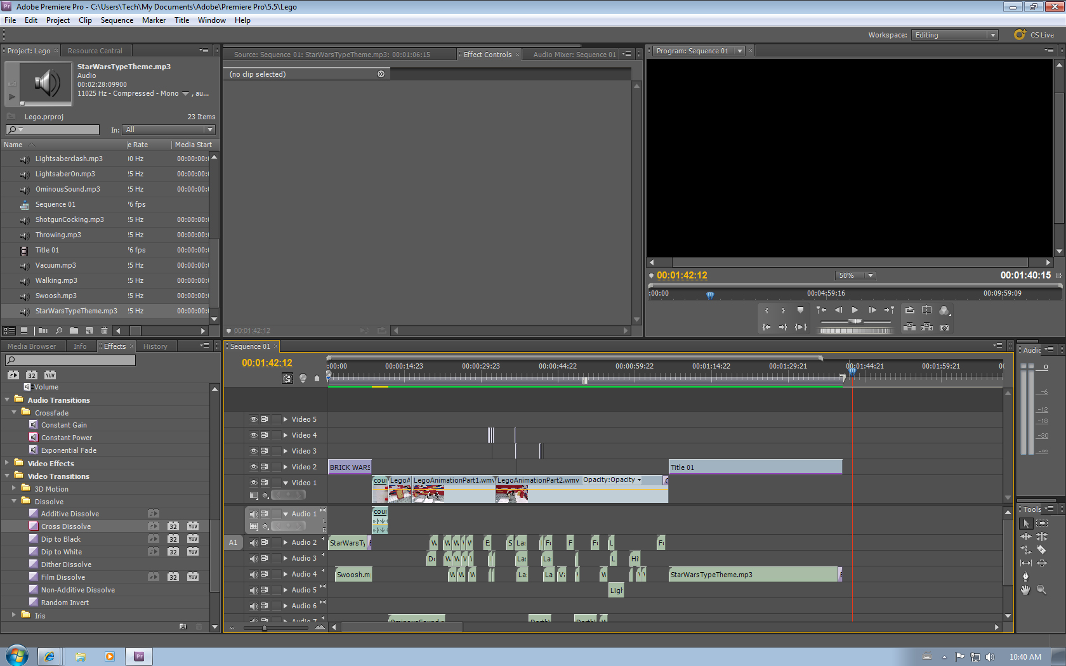Image resolution: width=1066 pixels, height=666 pixels.
Task: Click the New Item icon in Project panel
Action: coord(89,330)
